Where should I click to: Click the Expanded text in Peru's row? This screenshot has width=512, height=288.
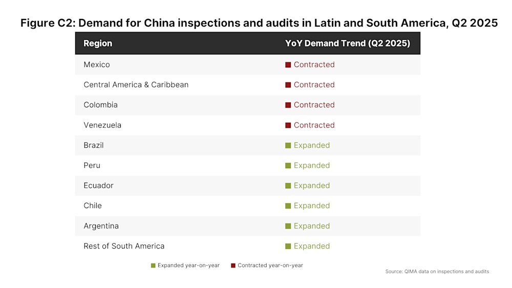[312, 165]
